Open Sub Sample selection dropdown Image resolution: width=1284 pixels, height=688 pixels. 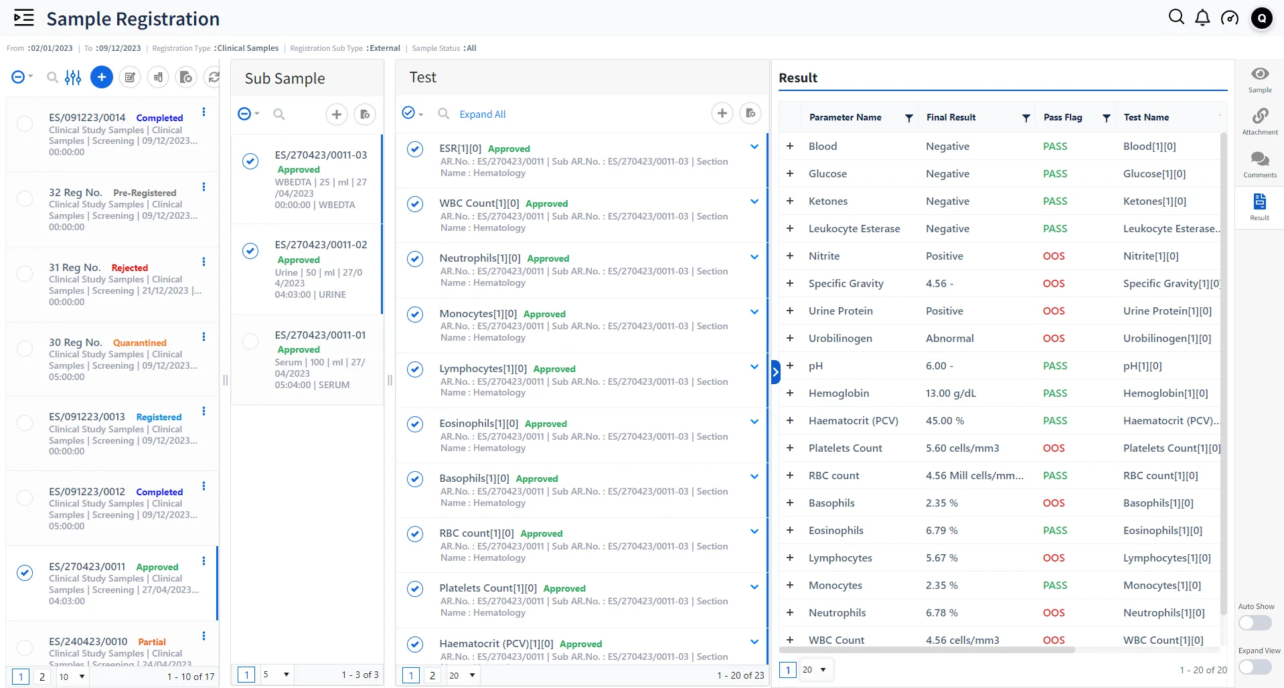point(248,114)
